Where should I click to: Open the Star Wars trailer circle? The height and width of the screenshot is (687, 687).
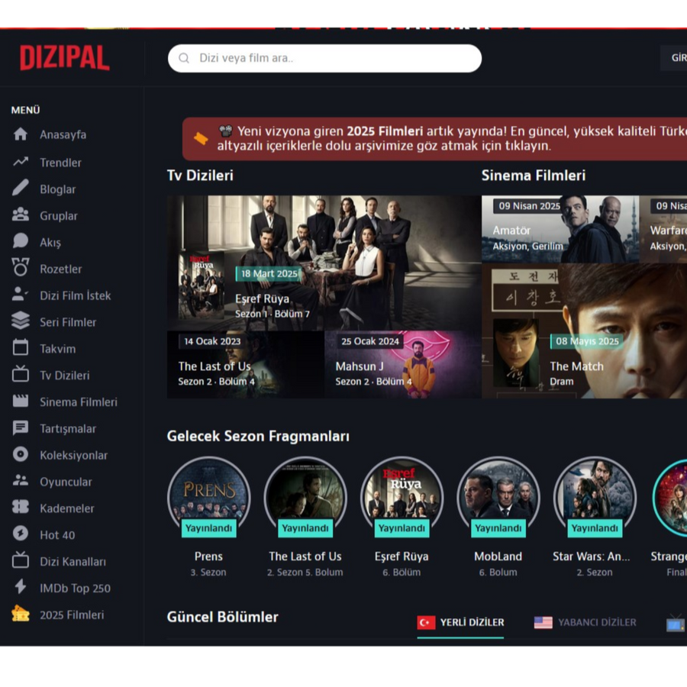[x=595, y=497]
